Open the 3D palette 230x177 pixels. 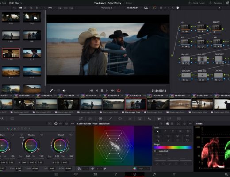(x=179, y=119)
